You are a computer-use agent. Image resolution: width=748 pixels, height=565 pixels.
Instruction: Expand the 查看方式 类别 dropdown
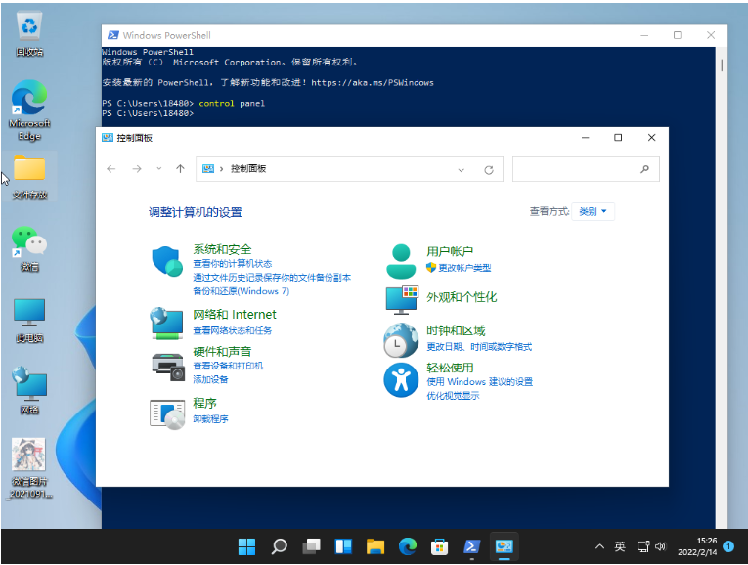(593, 211)
